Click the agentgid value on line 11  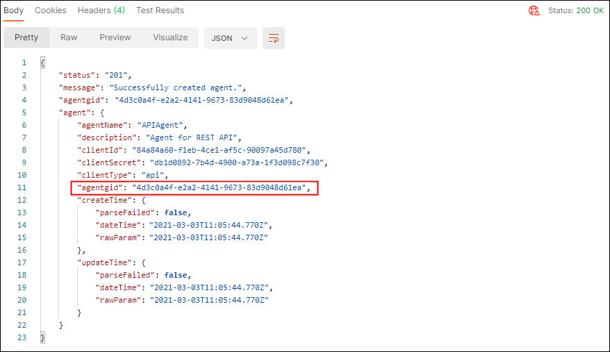pyautogui.click(x=219, y=187)
